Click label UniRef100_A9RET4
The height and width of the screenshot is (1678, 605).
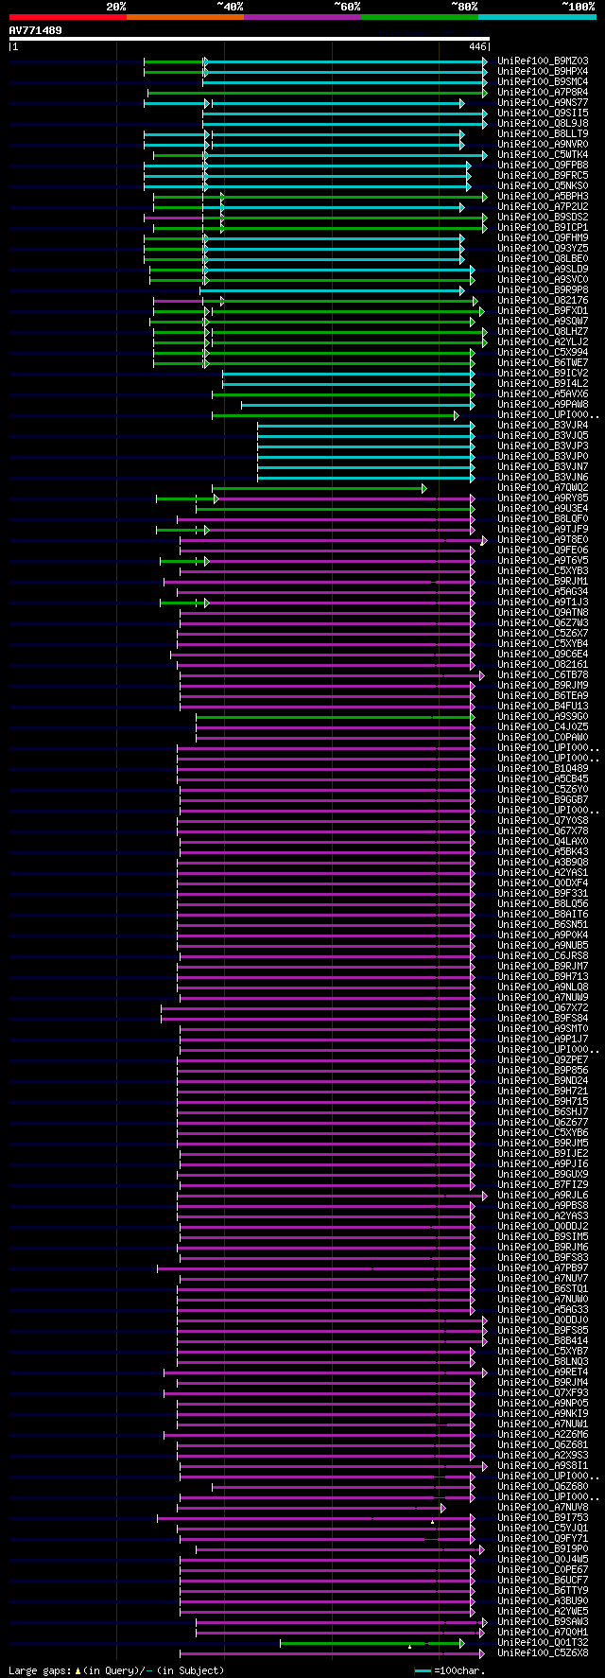(543, 1372)
